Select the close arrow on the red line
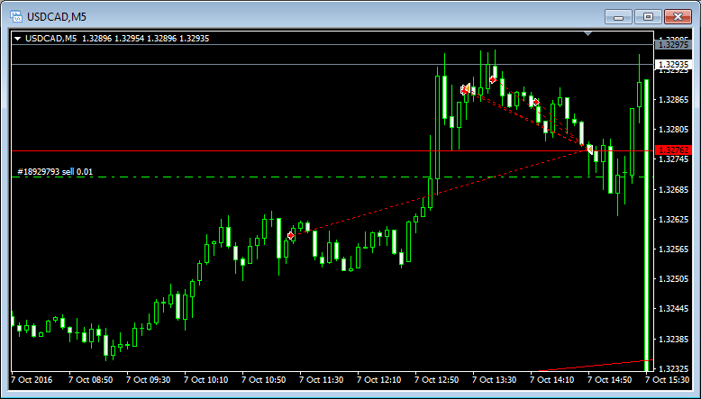 point(589,150)
